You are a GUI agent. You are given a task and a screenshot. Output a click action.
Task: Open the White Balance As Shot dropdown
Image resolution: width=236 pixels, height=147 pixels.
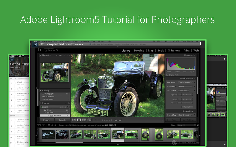tap(185, 86)
